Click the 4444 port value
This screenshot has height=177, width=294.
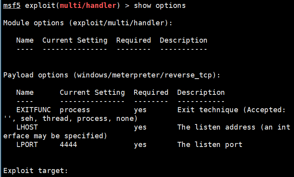click(x=68, y=145)
